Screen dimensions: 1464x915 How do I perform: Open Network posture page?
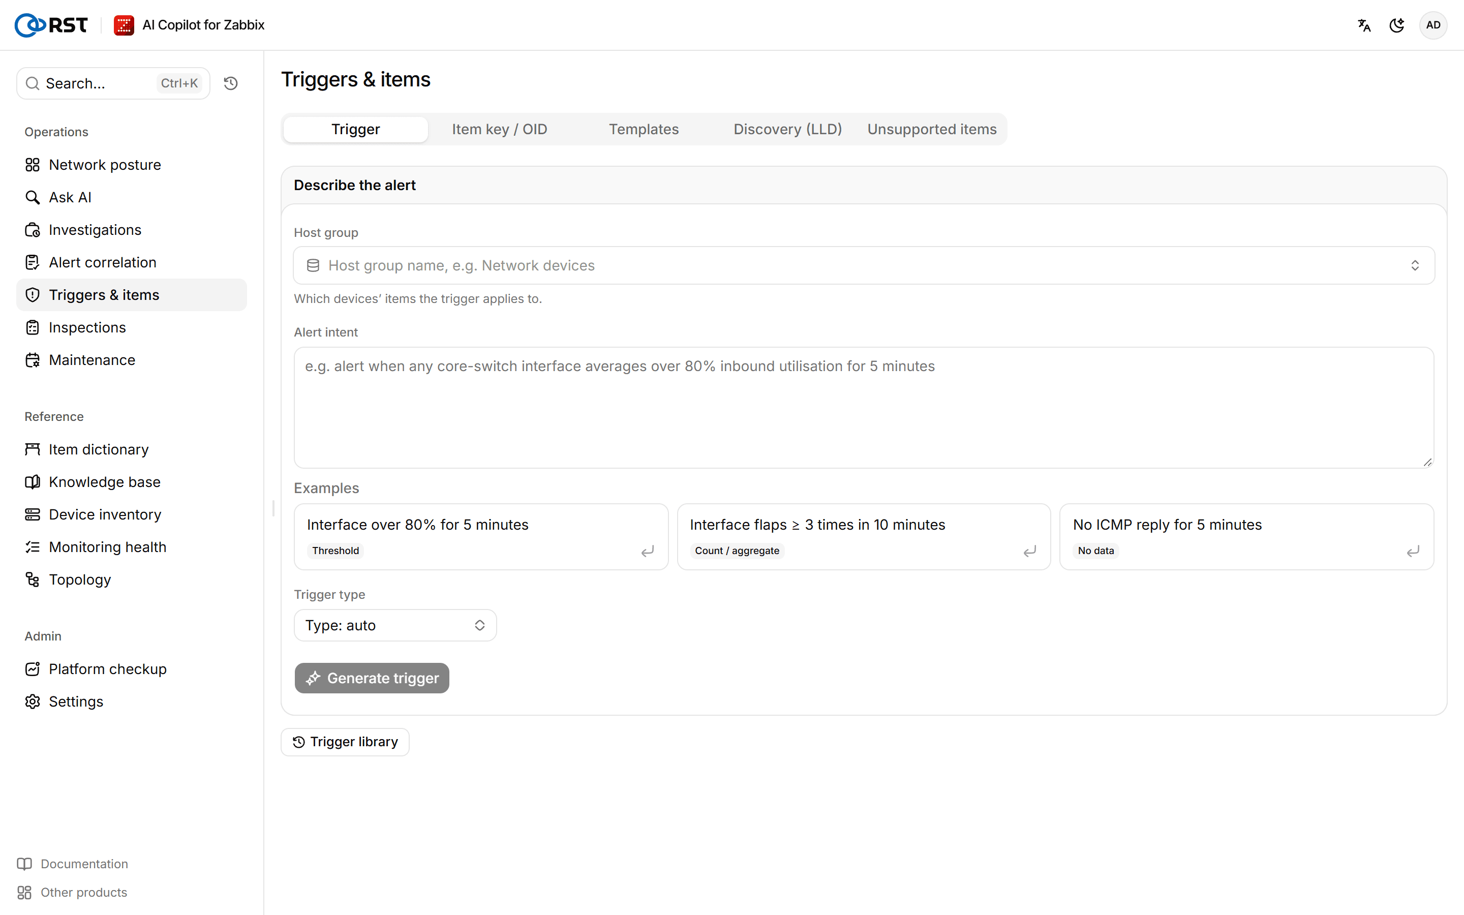click(x=131, y=165)
